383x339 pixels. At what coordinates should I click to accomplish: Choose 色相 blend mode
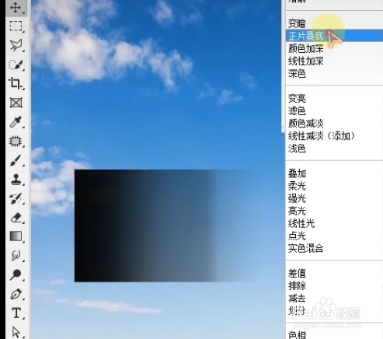click(x=297, y=335)
